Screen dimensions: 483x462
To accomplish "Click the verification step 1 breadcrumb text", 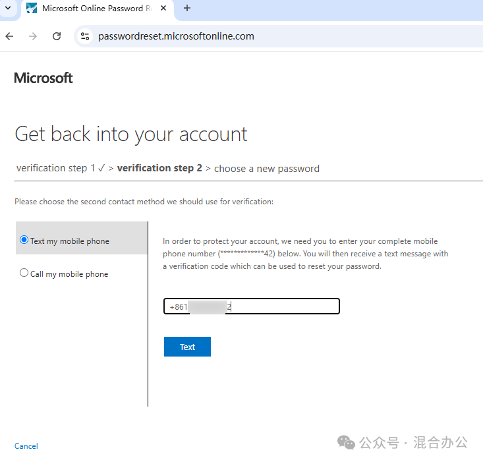I will 55,168.
